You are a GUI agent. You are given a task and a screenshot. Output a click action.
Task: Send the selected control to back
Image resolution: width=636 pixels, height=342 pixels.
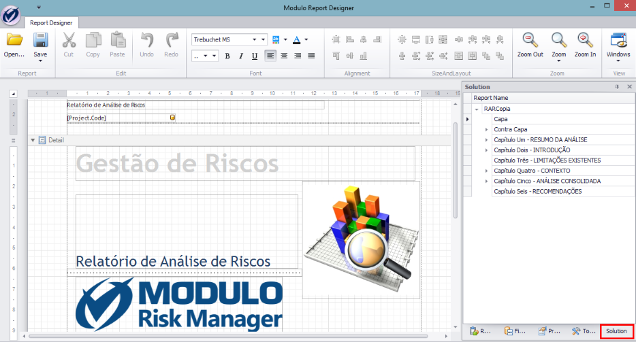[500, 56]
